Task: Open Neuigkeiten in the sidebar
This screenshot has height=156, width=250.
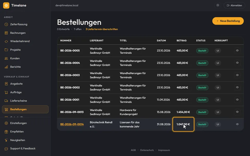Action: tap(25, 140)
